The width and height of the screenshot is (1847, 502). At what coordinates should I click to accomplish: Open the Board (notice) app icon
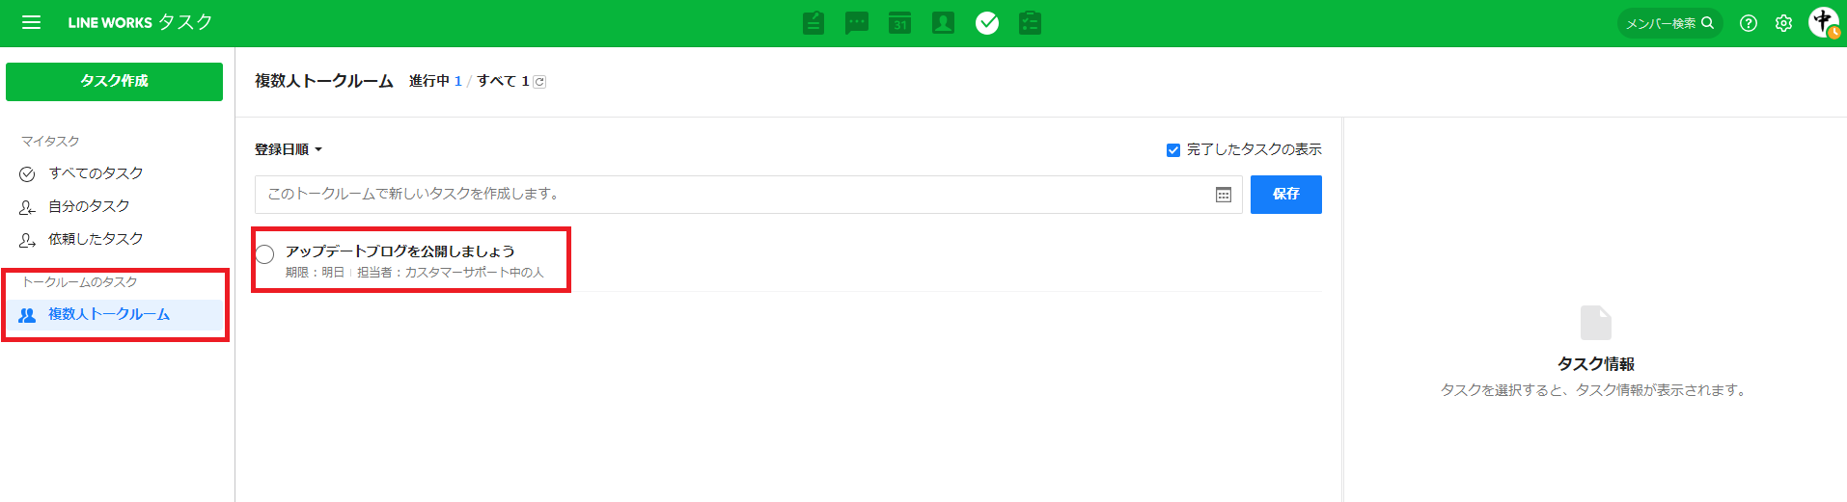(x=813, y=23)
